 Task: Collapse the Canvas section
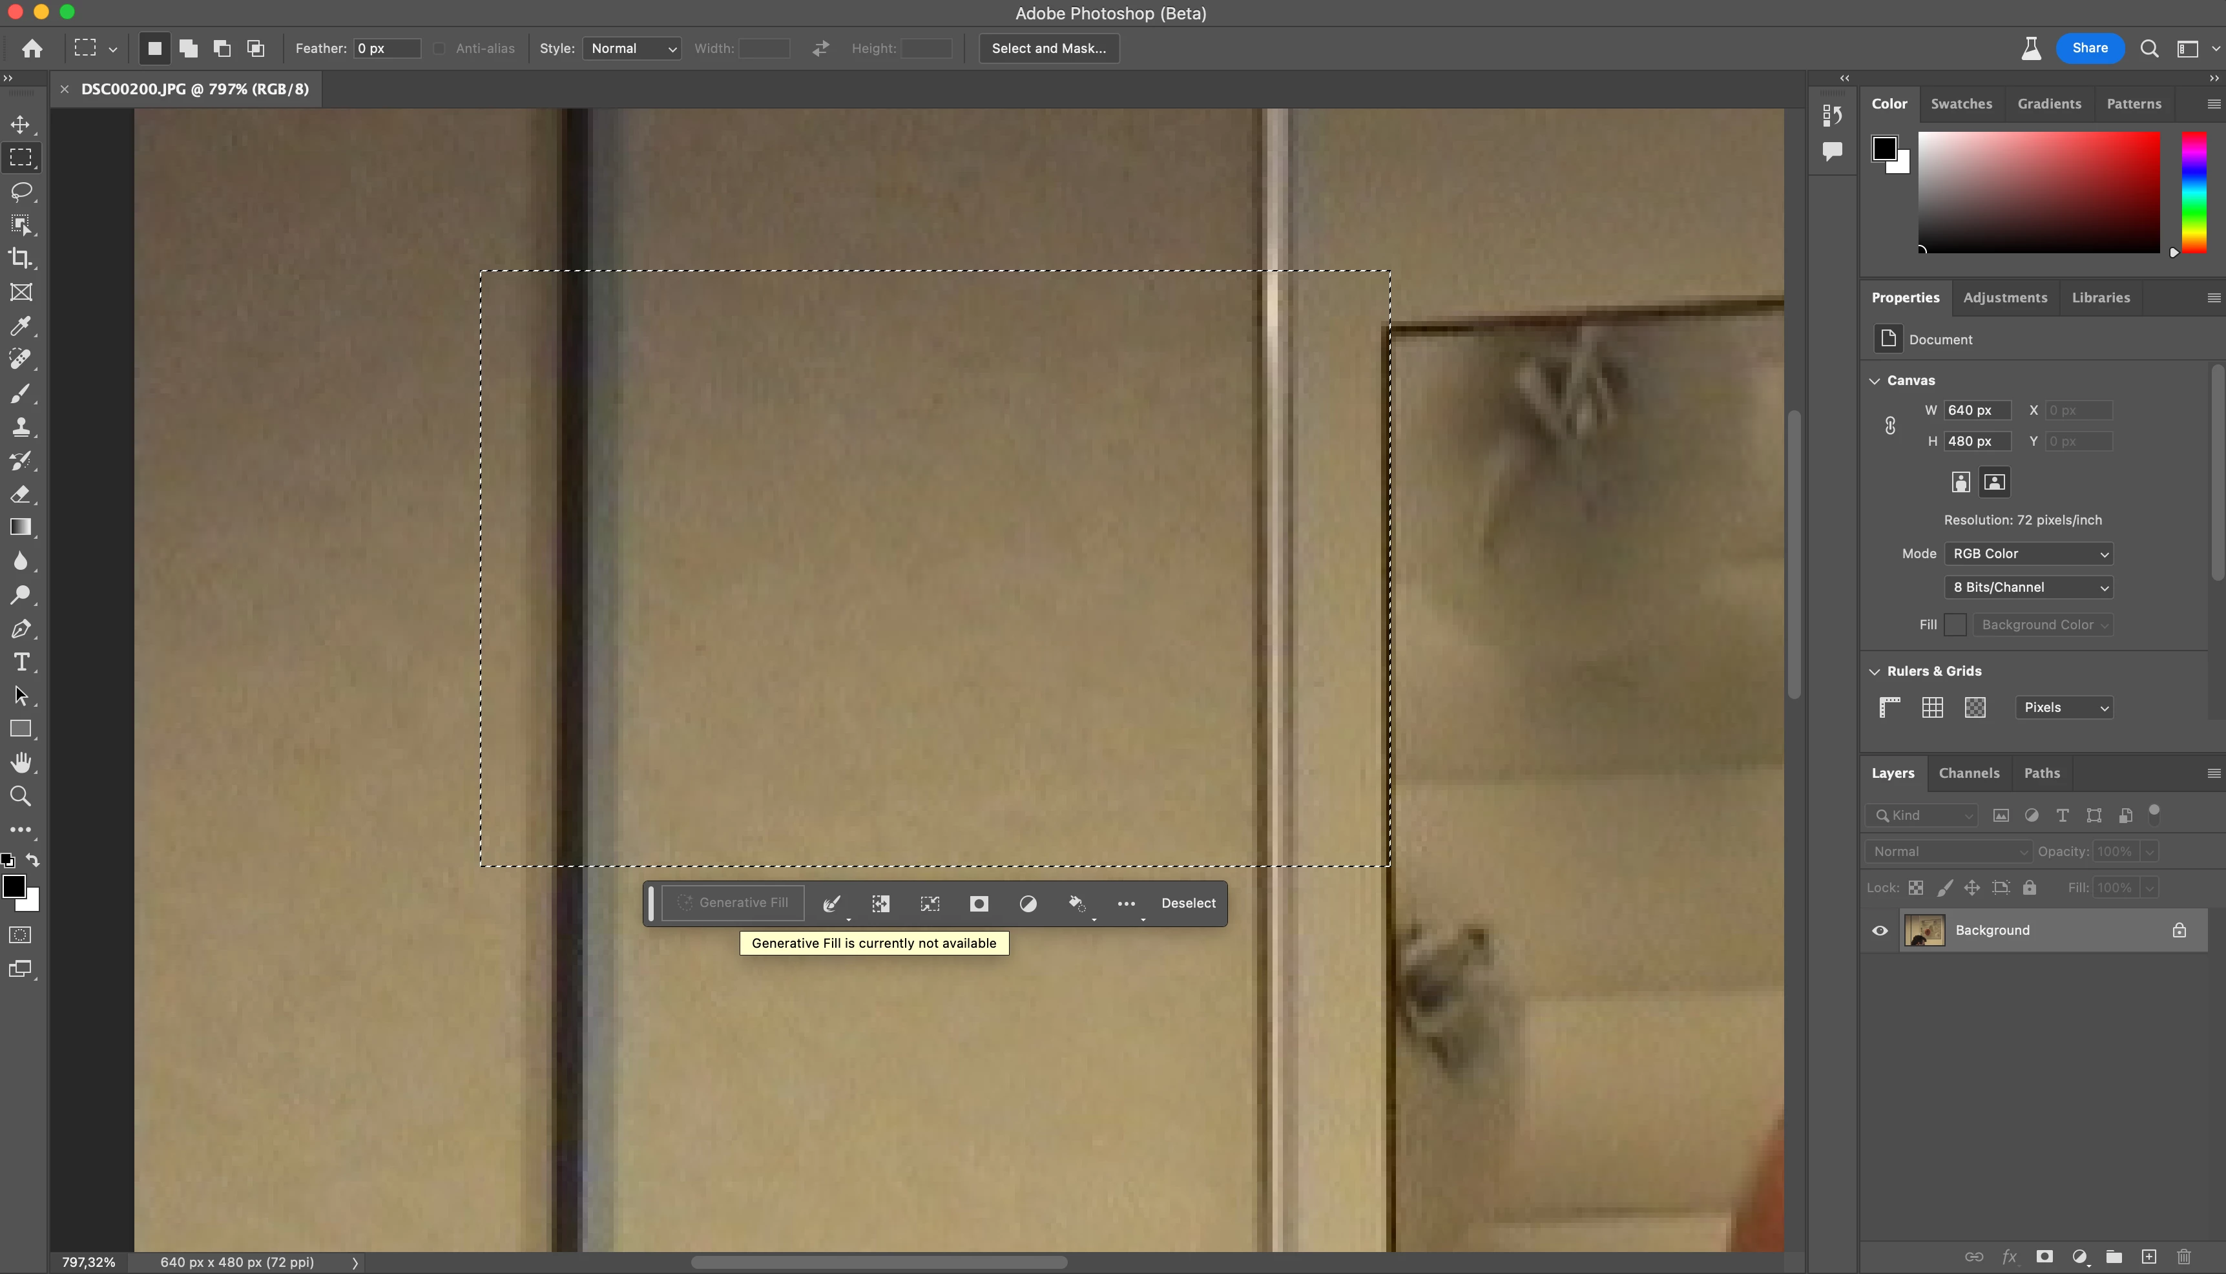1875,381
